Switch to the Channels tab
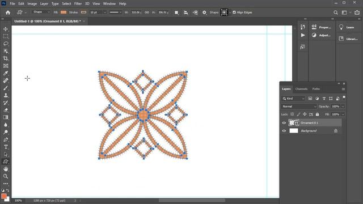This screenshot has height=204, width=363. (301, 89)
